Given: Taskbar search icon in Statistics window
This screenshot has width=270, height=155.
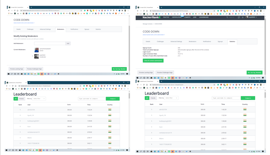Looking at the screenshot, I should (141, 78).
